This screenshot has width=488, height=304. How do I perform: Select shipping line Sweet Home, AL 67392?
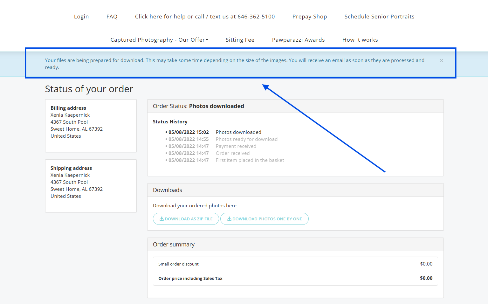coord(77,189)
